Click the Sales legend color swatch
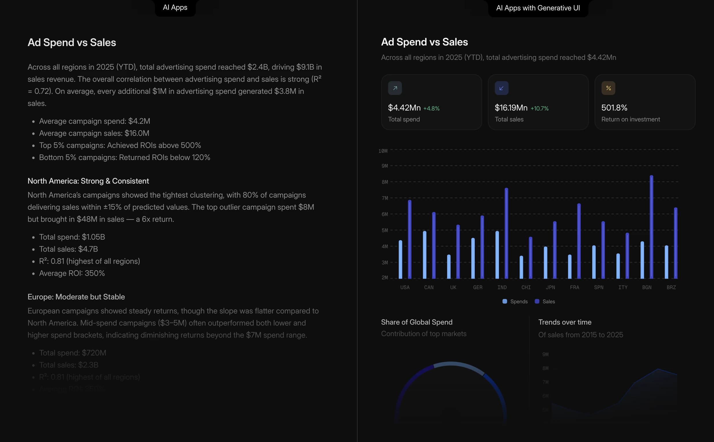The height and width of the screenshot is (442, 714). coord(537,301)
